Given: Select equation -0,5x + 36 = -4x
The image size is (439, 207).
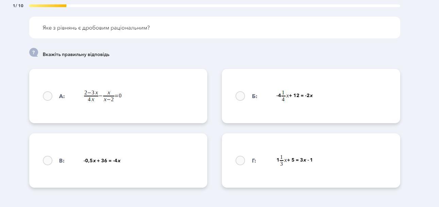Looking at the screenshot, I should 102,161.
